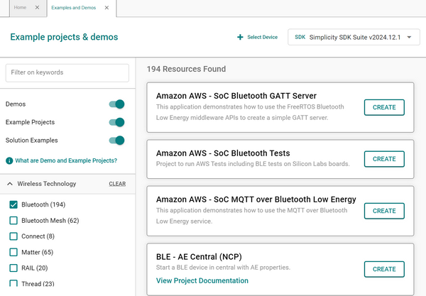426x296 pixels.
Task: Toggle the Demos switch off
Action: pos(117,104)
